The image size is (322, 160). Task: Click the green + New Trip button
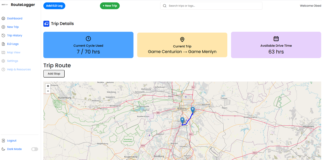point(110,6)
